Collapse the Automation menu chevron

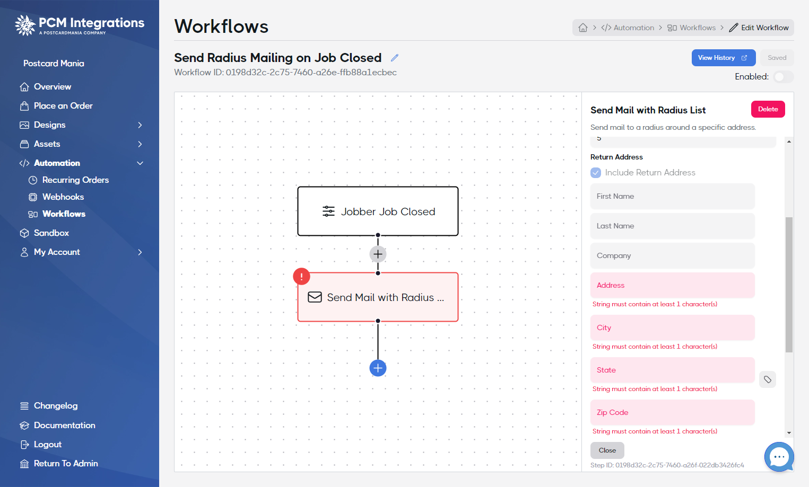tap(140, 163)
